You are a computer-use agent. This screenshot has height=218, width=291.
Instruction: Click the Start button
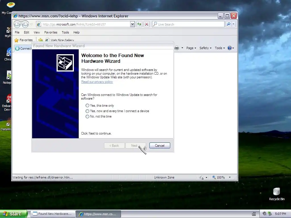(13, 214)
